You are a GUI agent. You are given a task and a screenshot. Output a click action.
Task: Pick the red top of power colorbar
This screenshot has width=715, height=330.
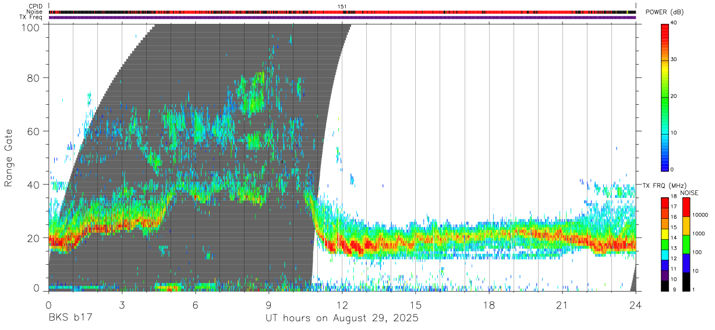[664, 29]
